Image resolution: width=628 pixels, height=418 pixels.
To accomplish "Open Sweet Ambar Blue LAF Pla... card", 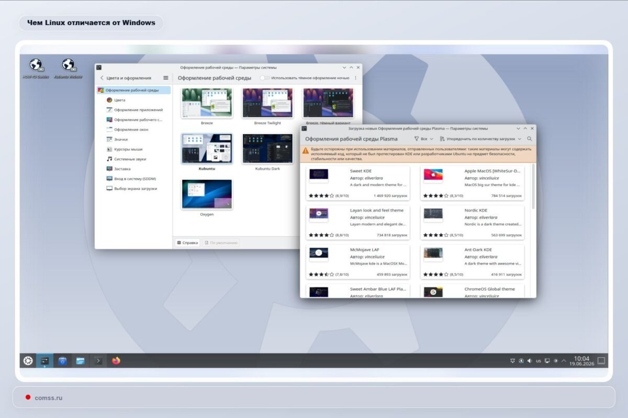I will pos(358,291).
